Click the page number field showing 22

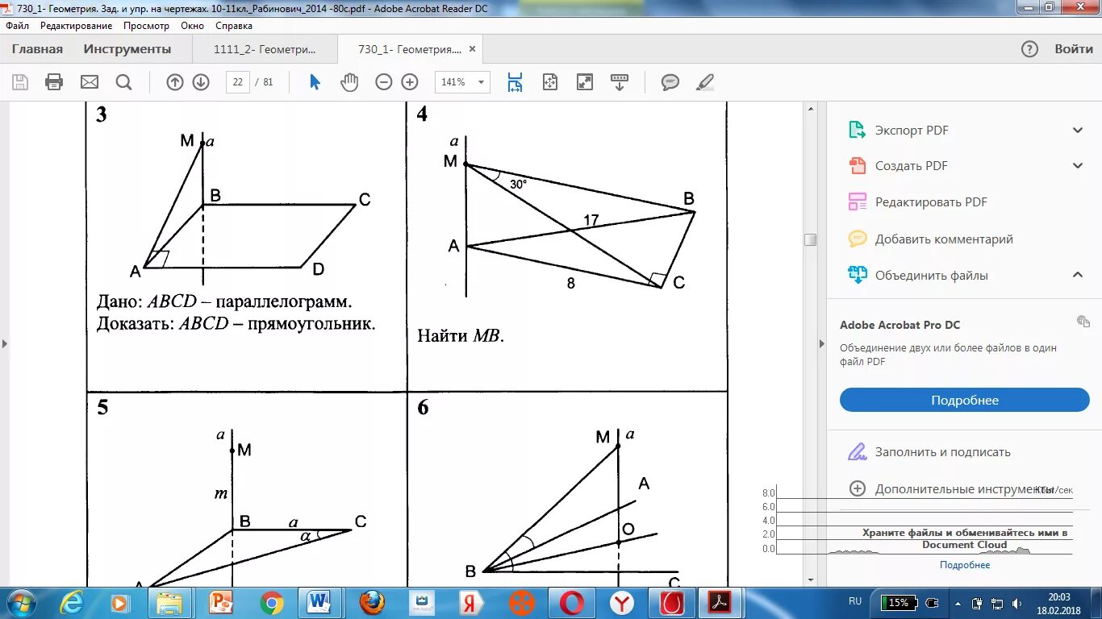238,82
